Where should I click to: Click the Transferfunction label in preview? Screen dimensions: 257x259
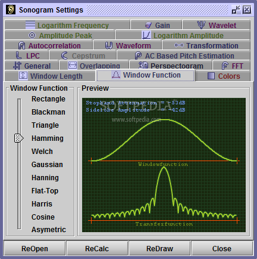pos(164,224)
